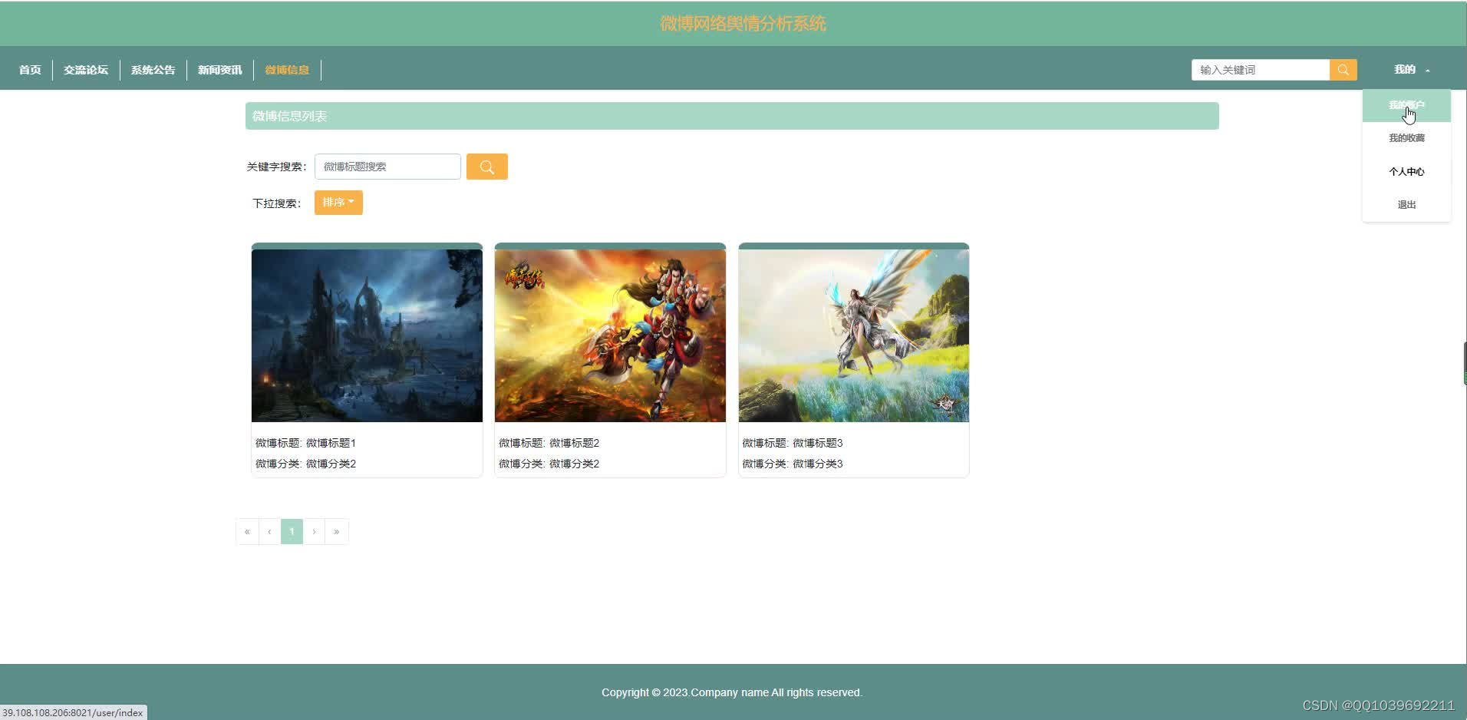This screenshot has width=1467, height=720.
Task: Open 个人中心 from the dropdown menu
Action: coord(1406,172)
